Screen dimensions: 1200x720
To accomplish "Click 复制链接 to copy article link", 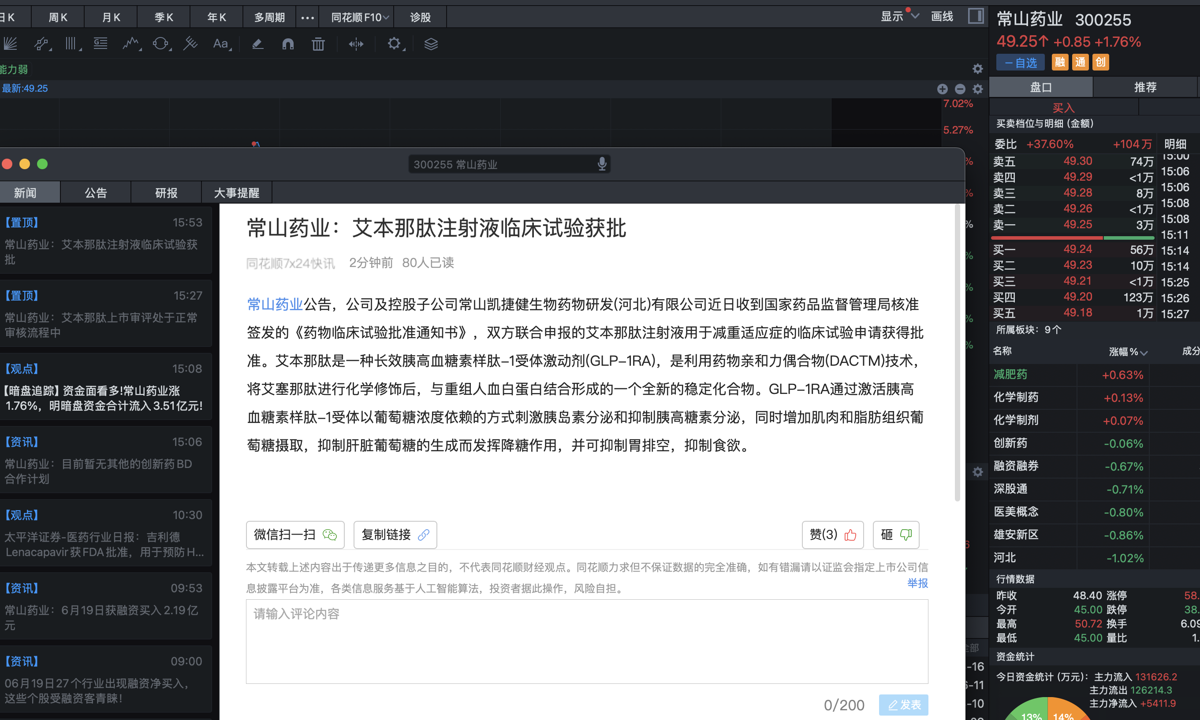I will tap(395, 534).
